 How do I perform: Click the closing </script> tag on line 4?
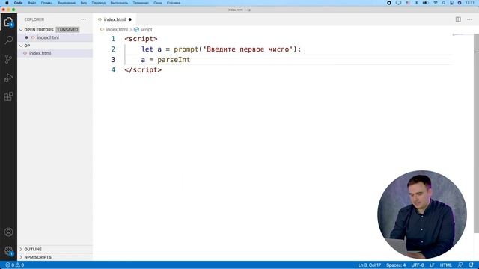pos(143,69)
